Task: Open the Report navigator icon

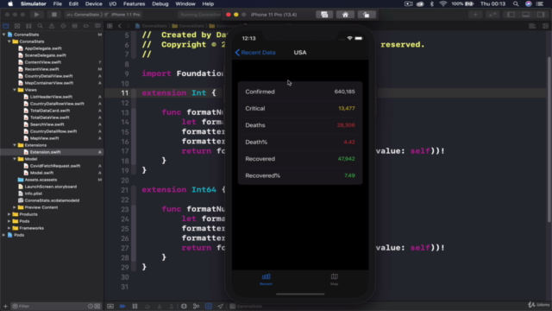Action: [97, 26]
